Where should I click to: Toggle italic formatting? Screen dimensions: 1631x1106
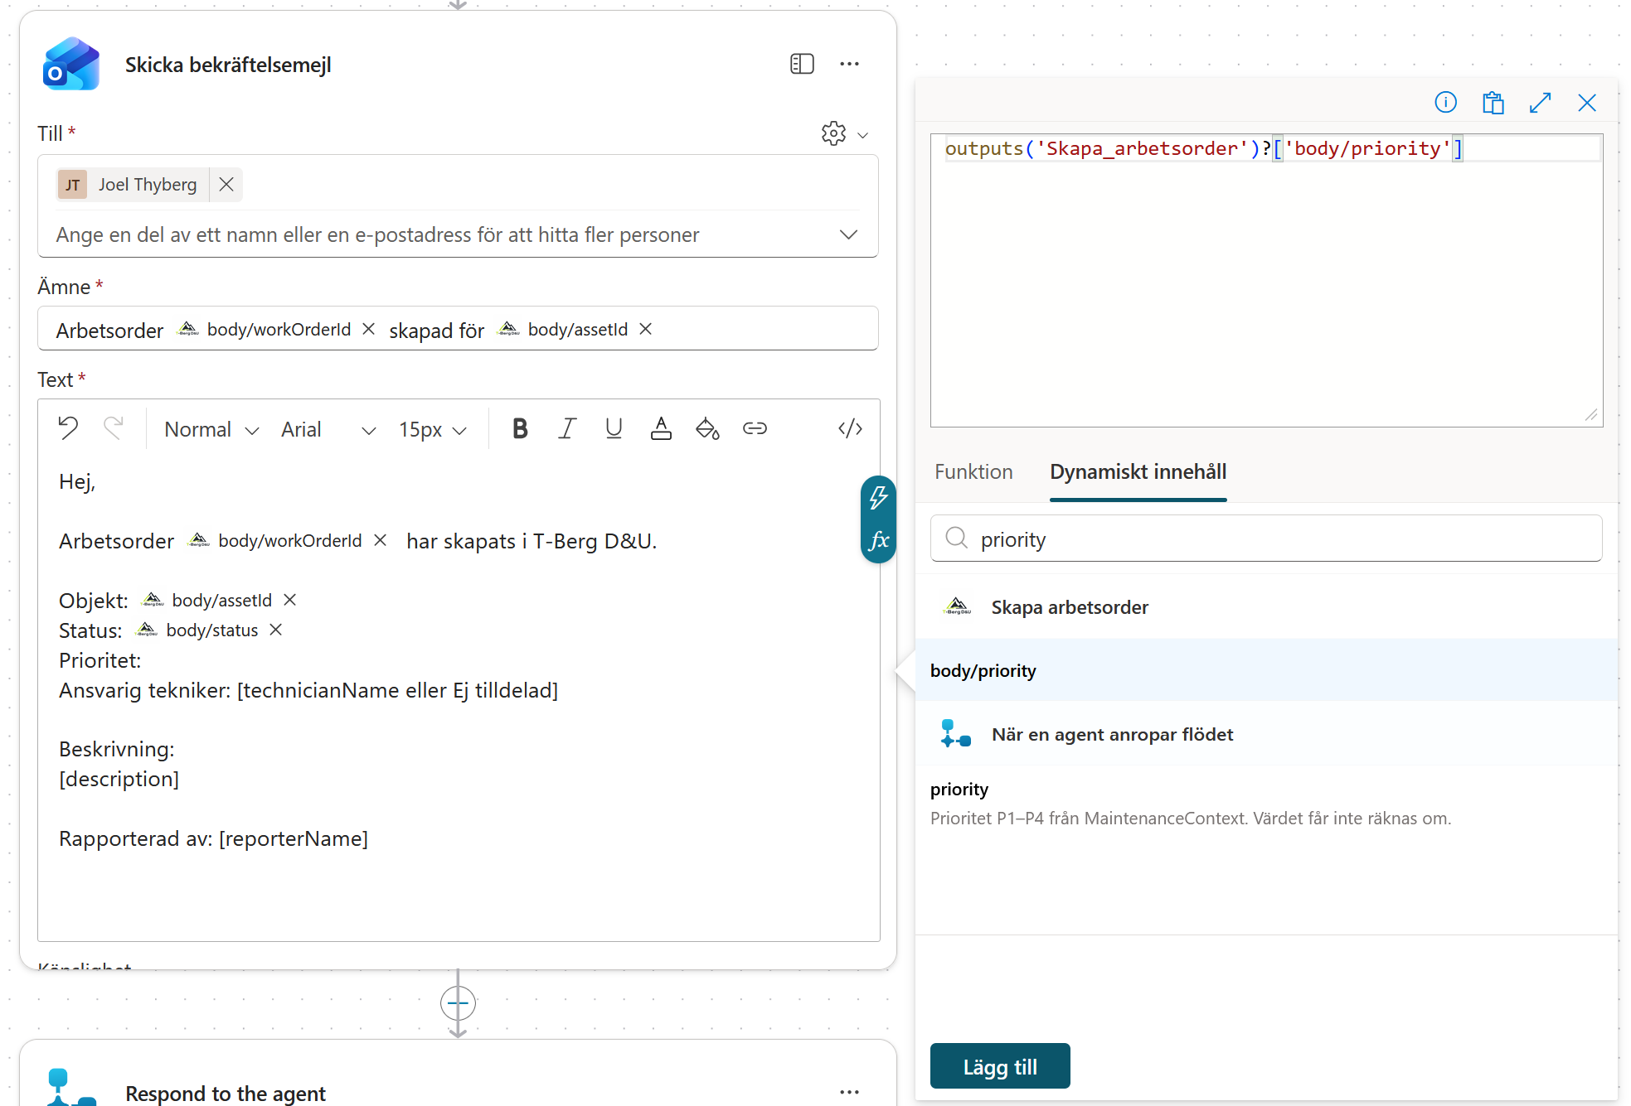567,428
